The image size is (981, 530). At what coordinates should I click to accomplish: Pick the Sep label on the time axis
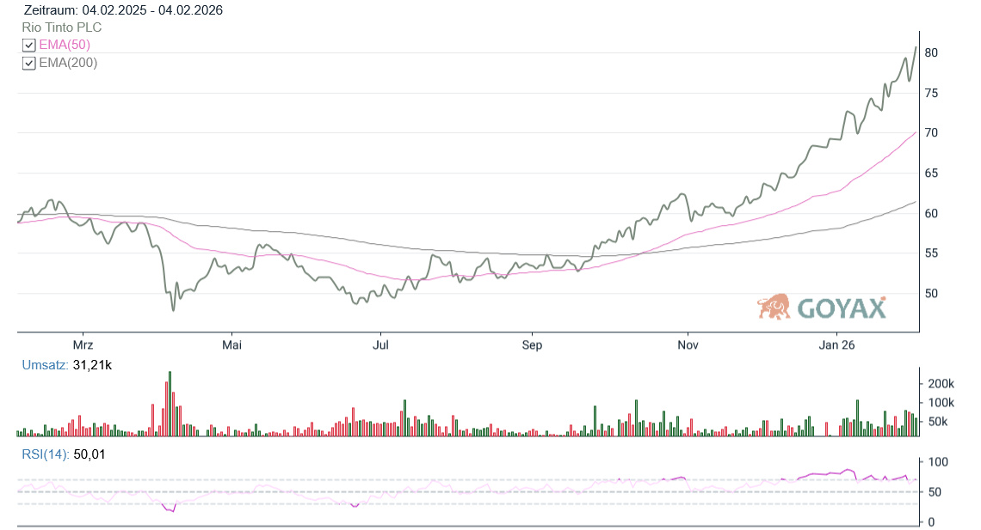532,345
